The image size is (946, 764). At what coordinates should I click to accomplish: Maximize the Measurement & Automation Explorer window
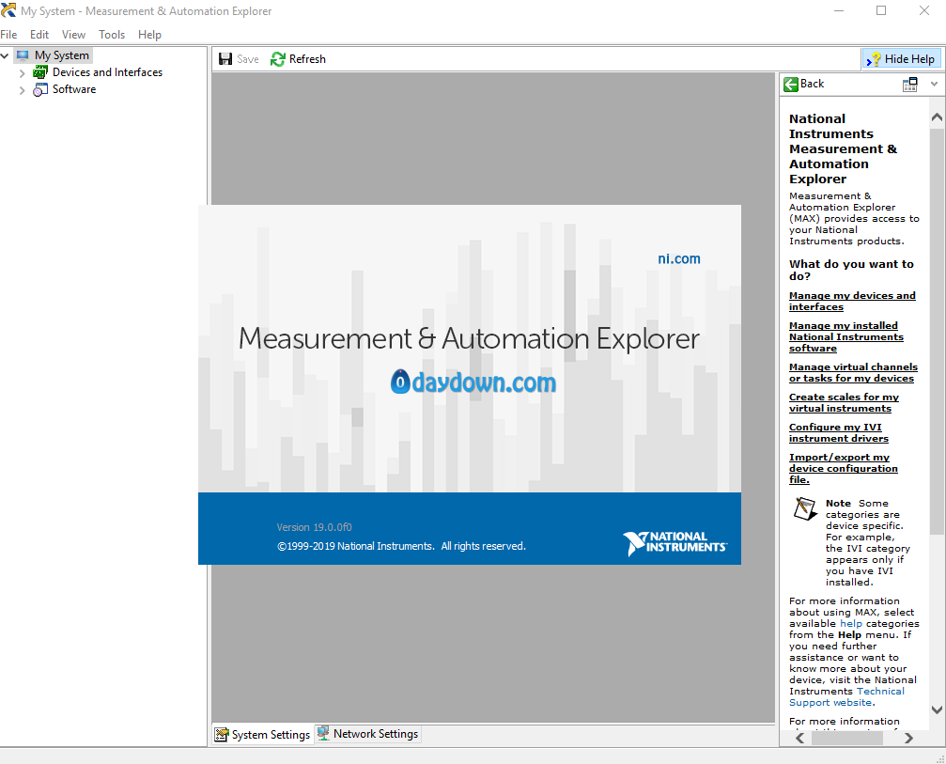pyautogui.click(x=881, y=11)
